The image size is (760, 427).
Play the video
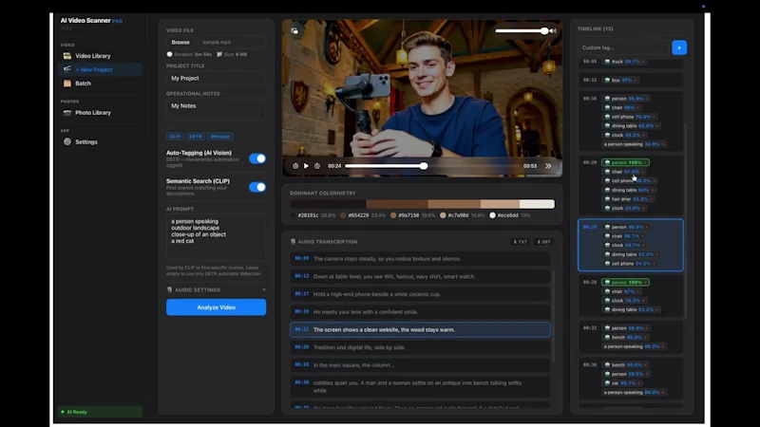click(x=306, y=165)
